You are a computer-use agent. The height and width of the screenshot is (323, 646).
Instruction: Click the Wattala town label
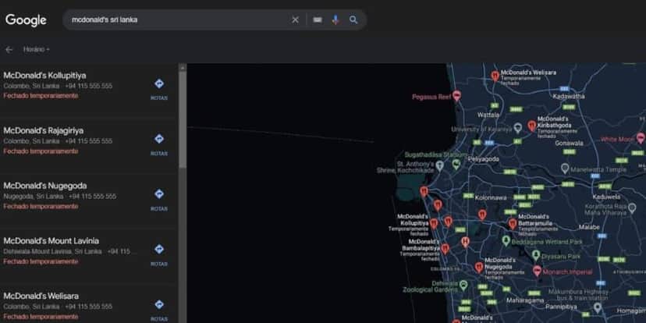coord(488,115)
